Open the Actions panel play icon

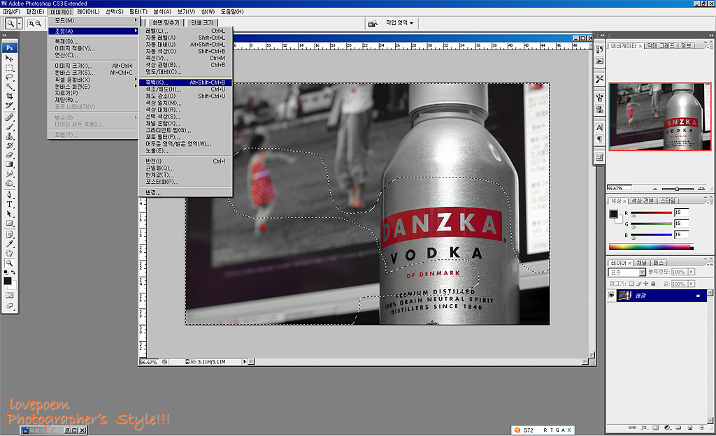click(599, 61)
